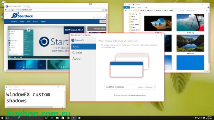This screenshot has width=214, height=120.
Task: Click the Chrome forward arrow
Action: 9,10
